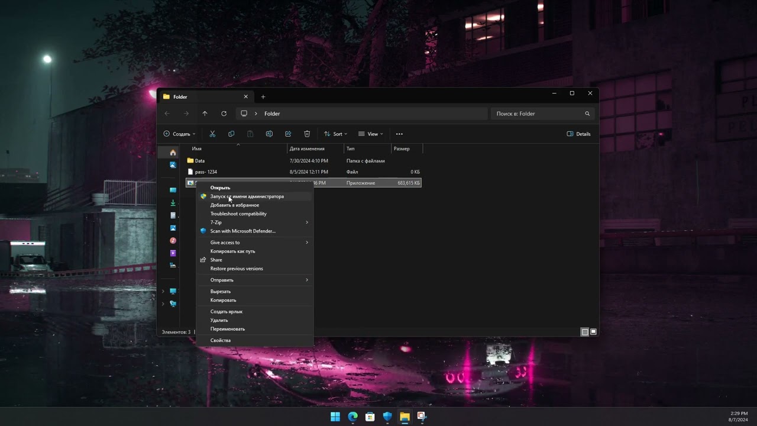Click the Delete trash icon in toolbar

[307, 134]
